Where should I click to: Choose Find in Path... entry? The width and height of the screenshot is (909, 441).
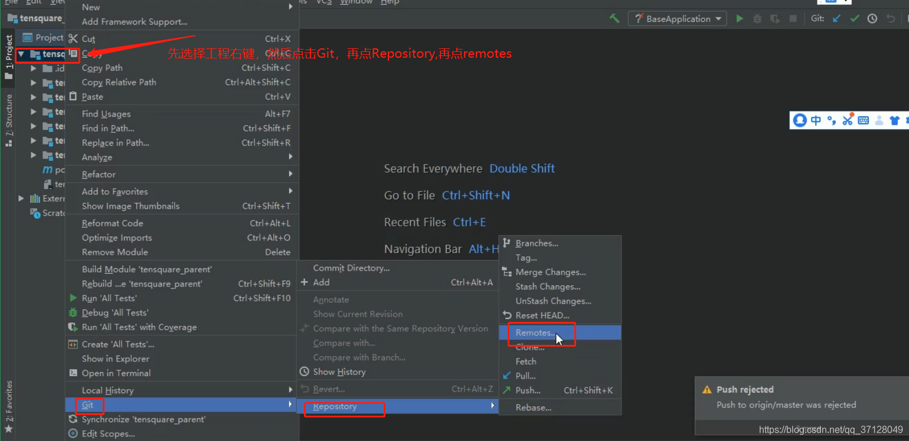pos(182,128)
